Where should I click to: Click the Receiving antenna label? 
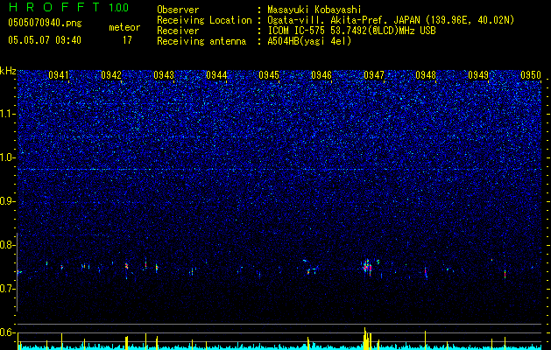coord(201,41)
